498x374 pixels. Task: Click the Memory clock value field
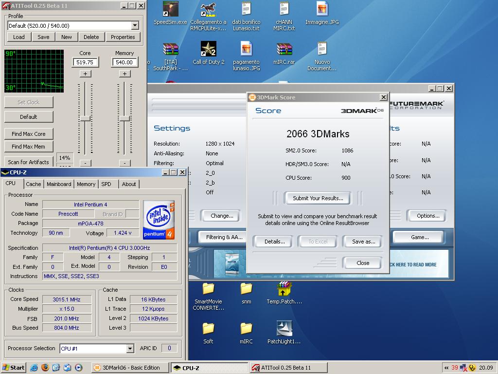pyautogui.click(x=124, y=62)
